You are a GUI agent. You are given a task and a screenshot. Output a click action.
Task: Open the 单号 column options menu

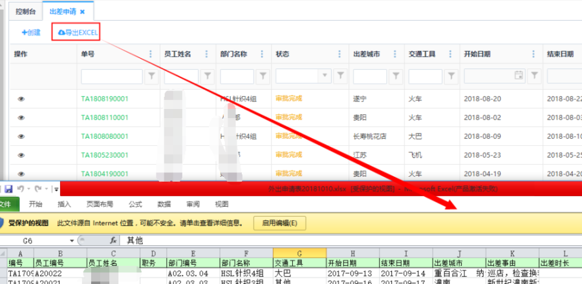(x=151, y=54)
